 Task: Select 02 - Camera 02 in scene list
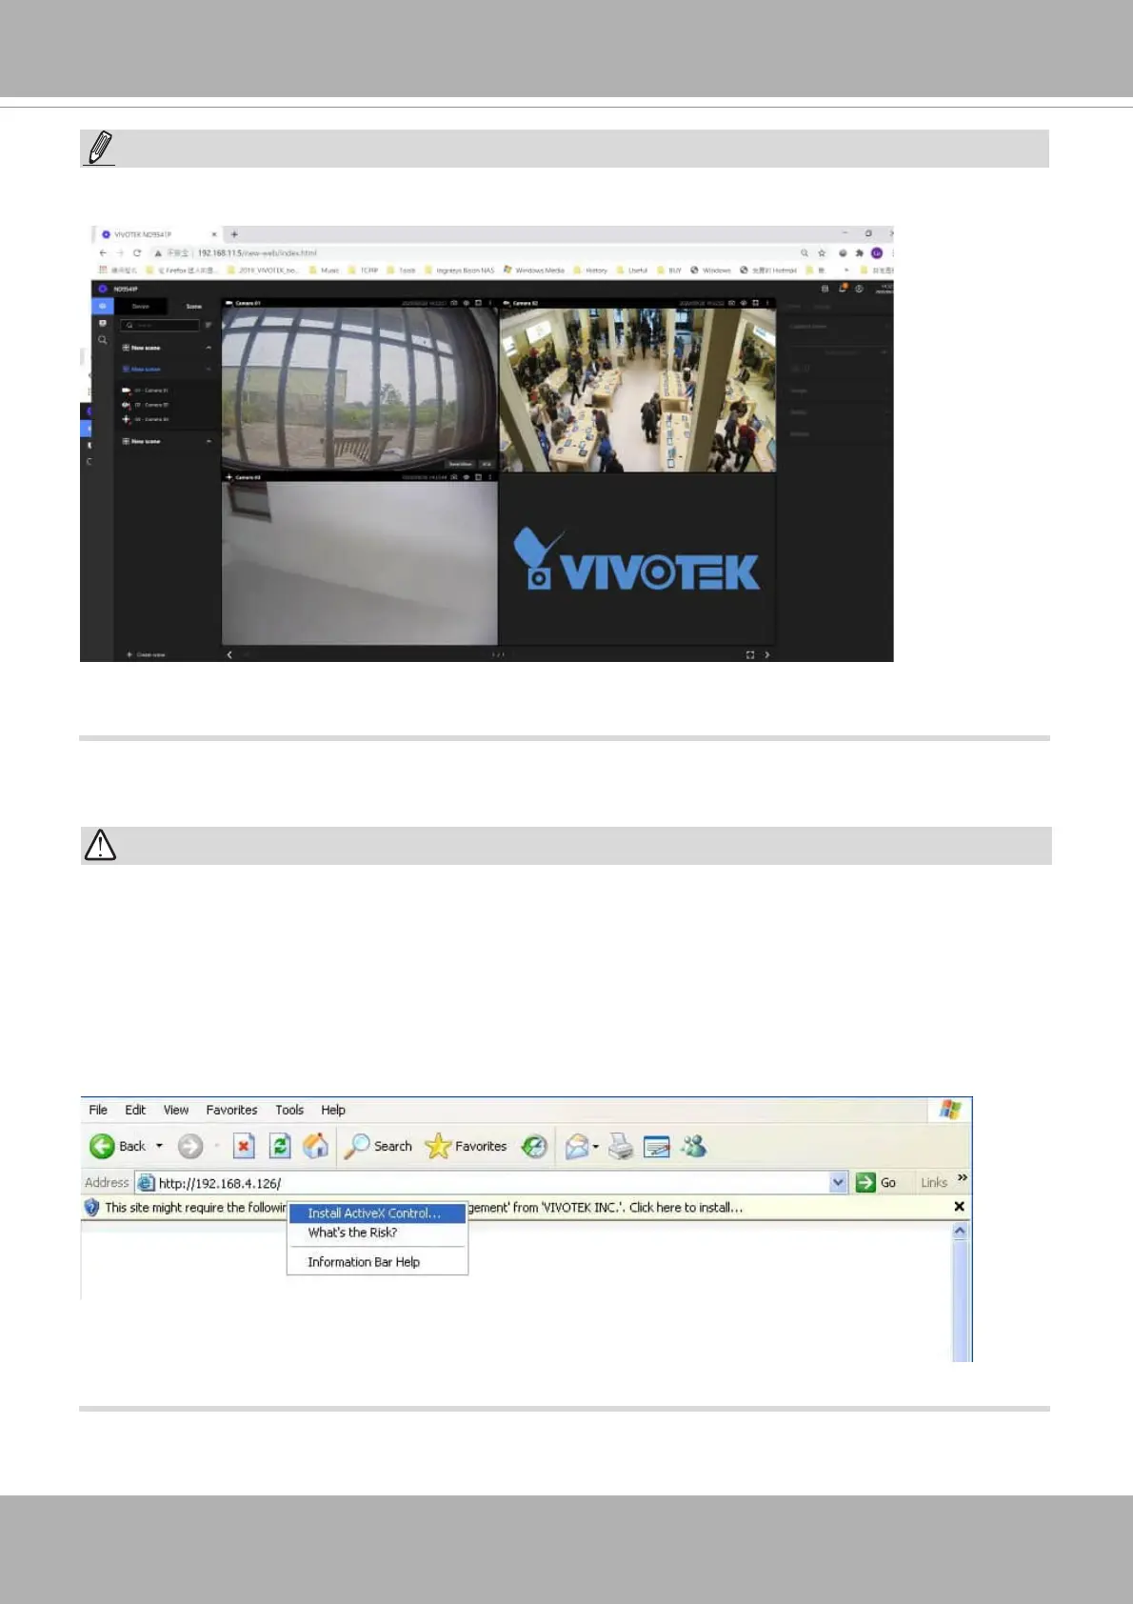(146, 405)
